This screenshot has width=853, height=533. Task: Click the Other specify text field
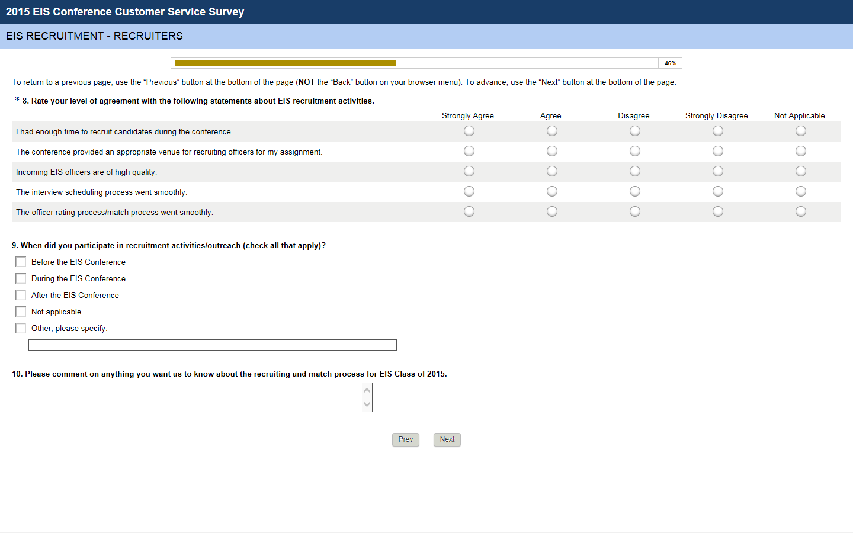point(213,345)
